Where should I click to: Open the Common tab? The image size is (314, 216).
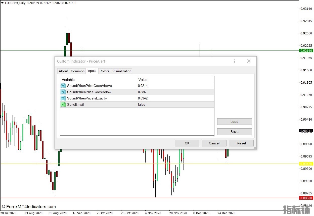coord(77,71)
